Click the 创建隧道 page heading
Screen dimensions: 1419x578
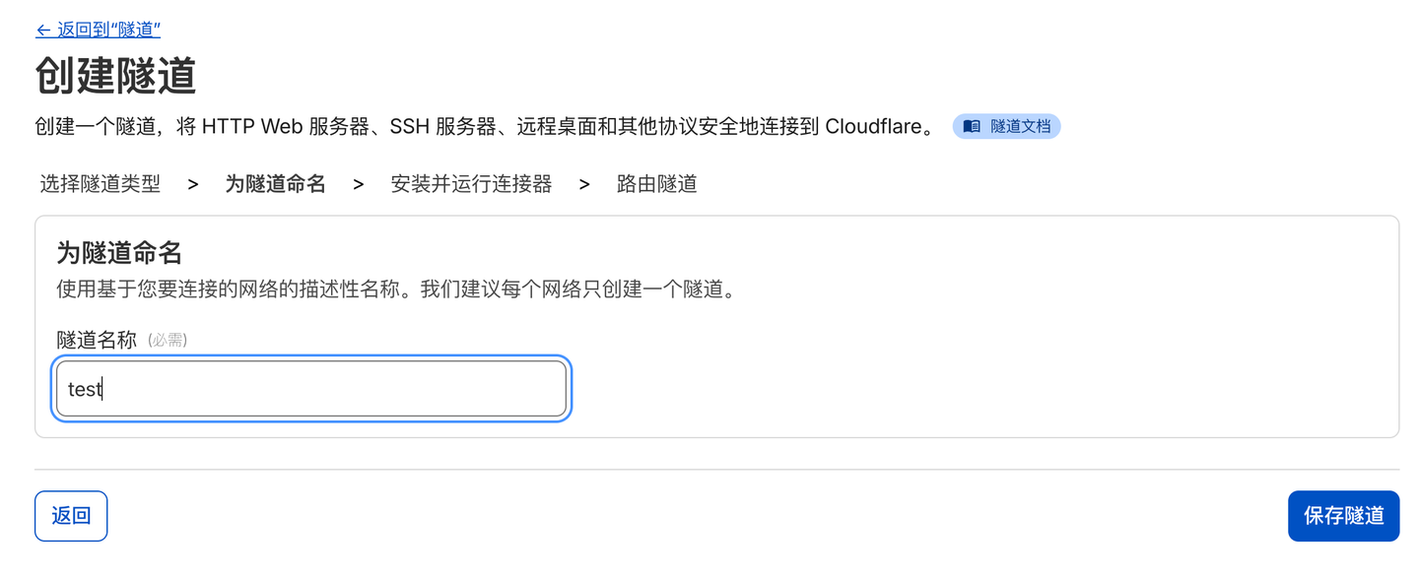[115, 76]
